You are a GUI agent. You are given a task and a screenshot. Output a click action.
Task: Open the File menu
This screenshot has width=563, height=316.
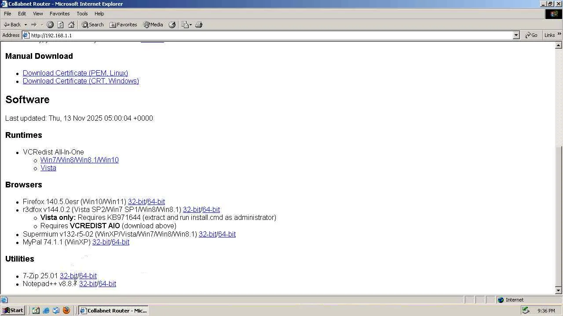pos(7,14)
